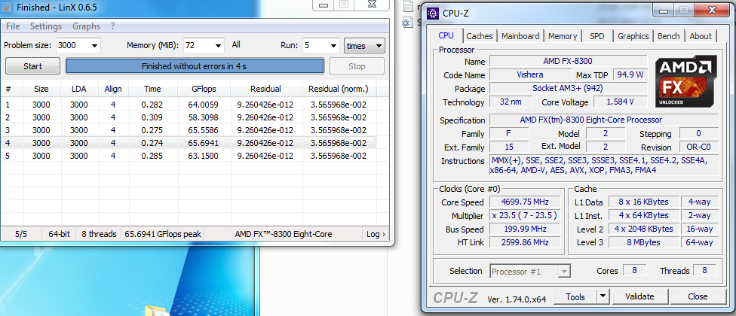Image resolution: width=736 pixels, height=316 pixels.
Task: Click the 'Finished without errors' progress bar
Action: click(x=195, y=66)
